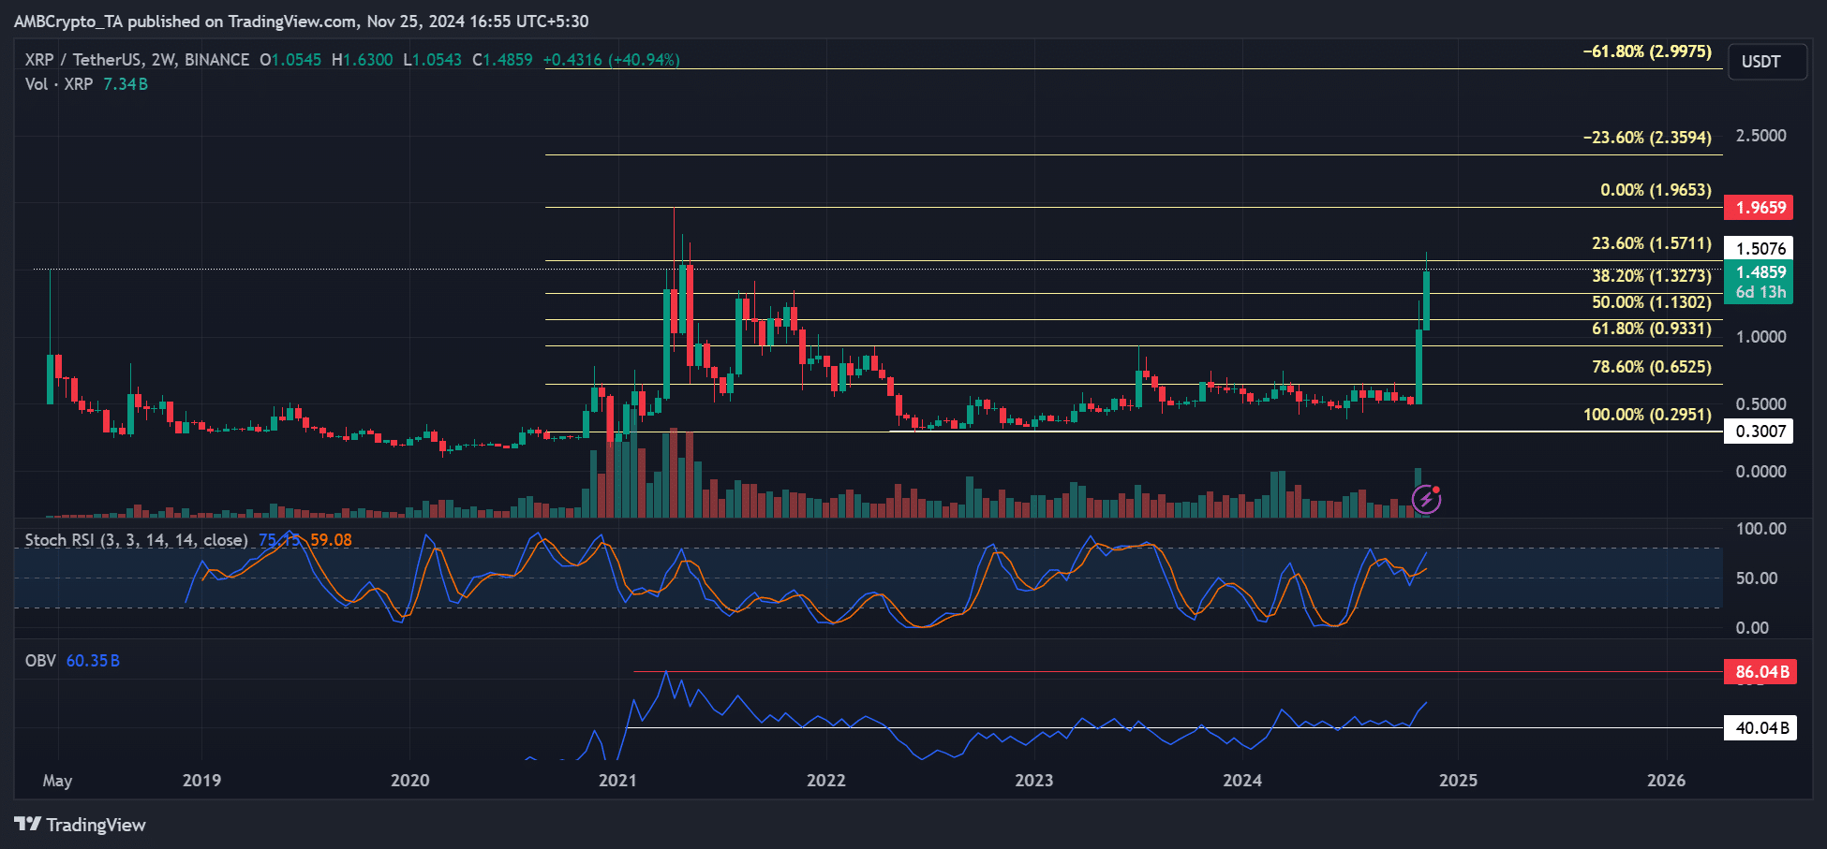Click the +0.4316 (+40.94%) change value
This screenshot has width=1827, height=849.
[612, 60]
